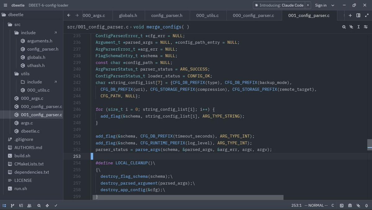Collapse the include folder under src

32,33
